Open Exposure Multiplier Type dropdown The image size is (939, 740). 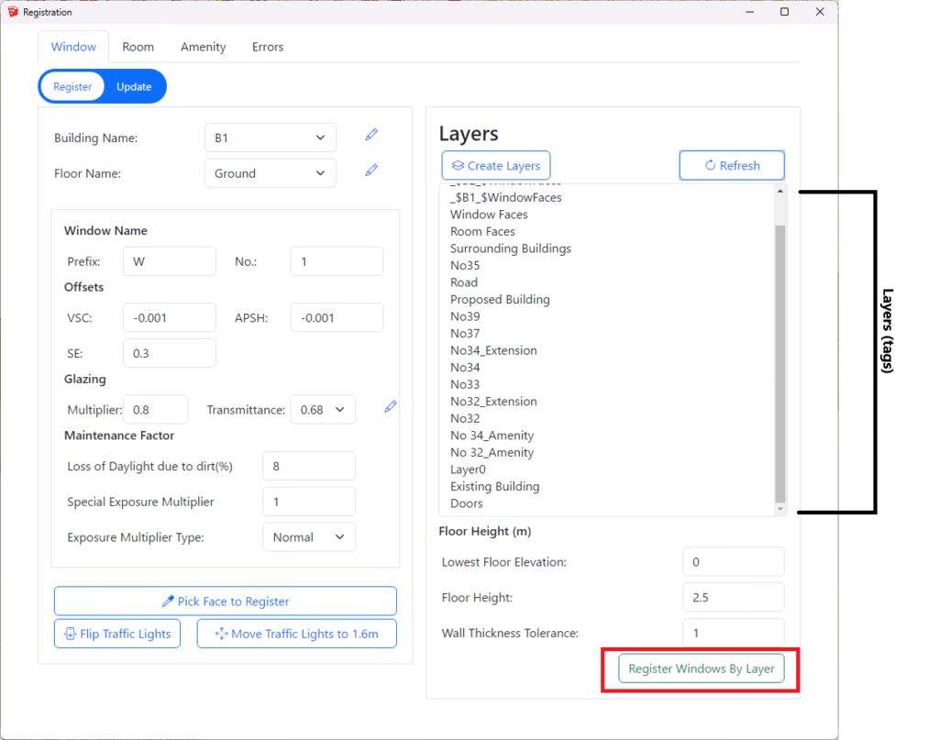[x=308, y=537]
